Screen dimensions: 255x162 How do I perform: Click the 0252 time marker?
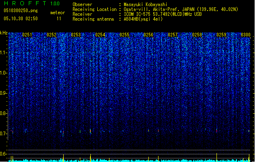51,35
